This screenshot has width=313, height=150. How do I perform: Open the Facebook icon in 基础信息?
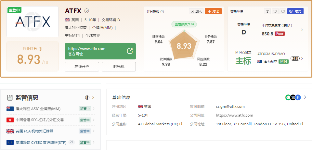click(x=298, y=97)
